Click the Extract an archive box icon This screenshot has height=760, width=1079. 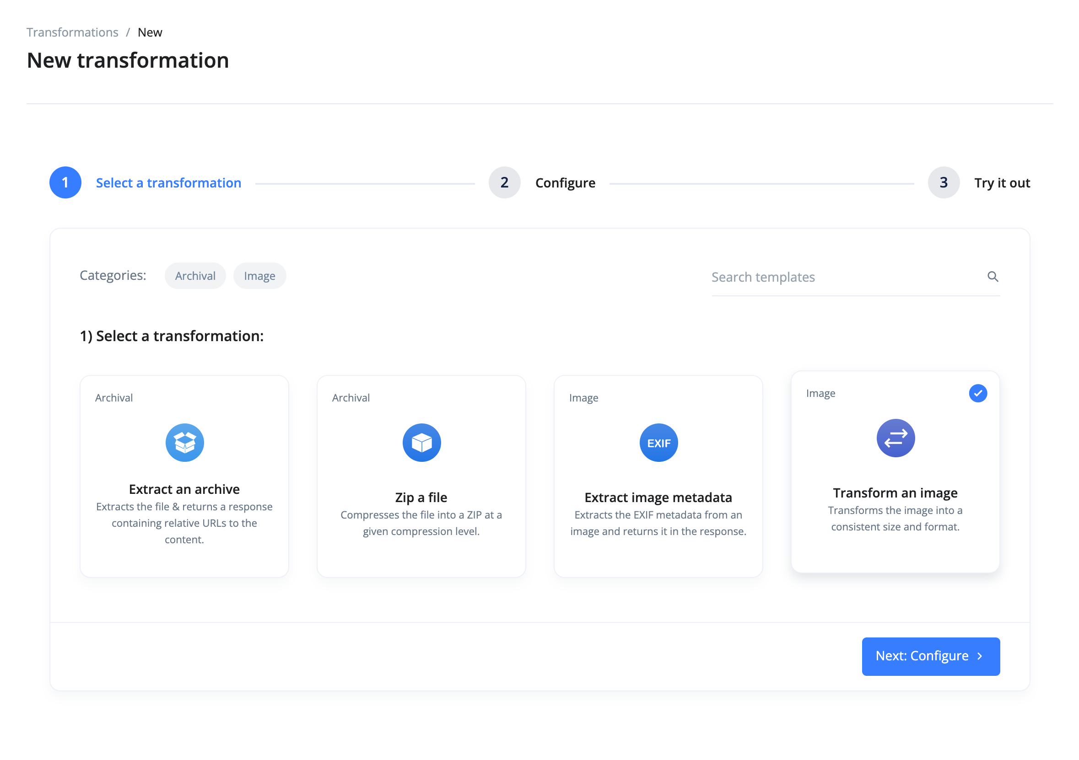[x=185, y=443]
